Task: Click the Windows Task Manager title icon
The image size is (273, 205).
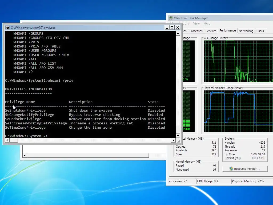Action: click(171, 18)
